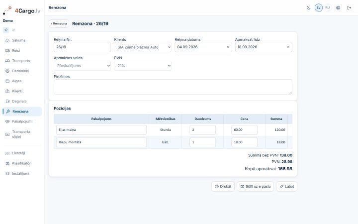Click the Stunda unit cell
Viewport: 358px width, 224px height.
165,130
